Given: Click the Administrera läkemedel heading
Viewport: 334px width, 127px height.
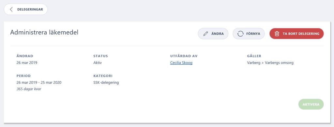Looking at the screenshot, I should coord(44,32).
